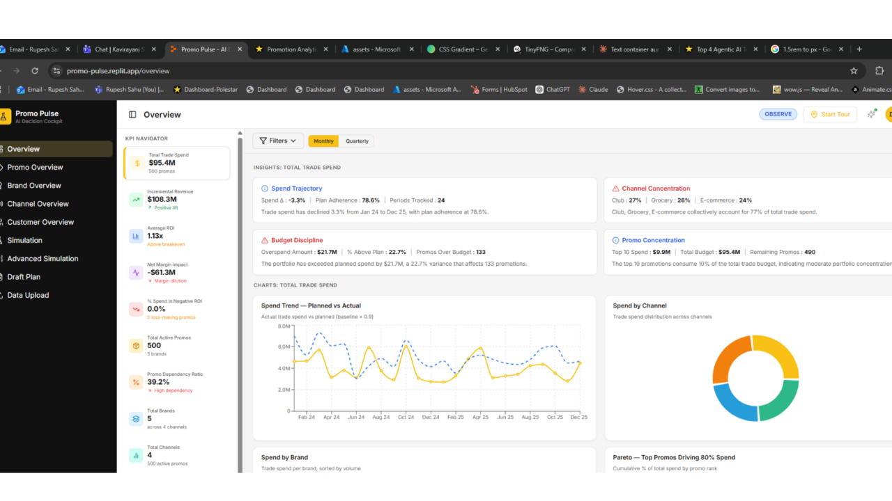
Task: Open Brand Overview in sidebar
Action: [34, 186]
